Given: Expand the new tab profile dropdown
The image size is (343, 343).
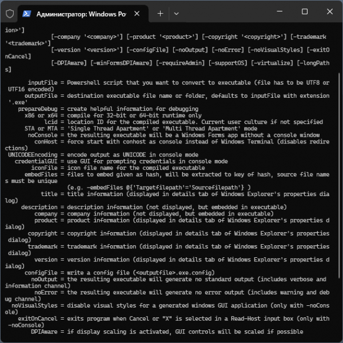Looking at the screenshot, I should click(176, 14).
